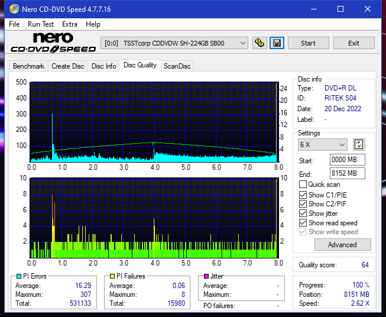Screen dimensions: 386x317
Task: Open the Extra menu
Action: (70, 24)
